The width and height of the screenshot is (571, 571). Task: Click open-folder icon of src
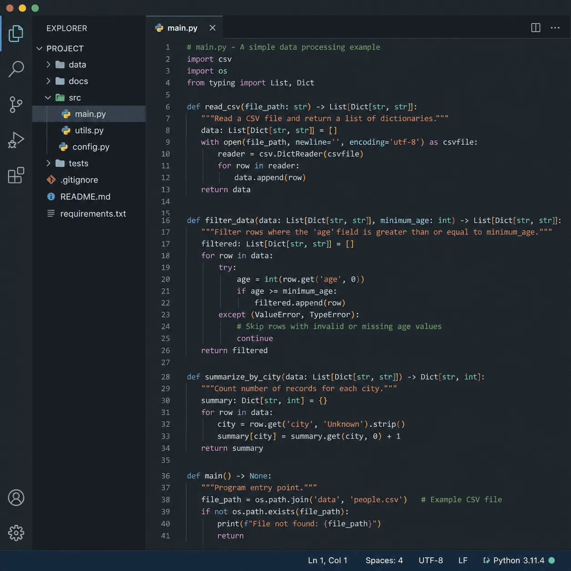tap(60, 97)
